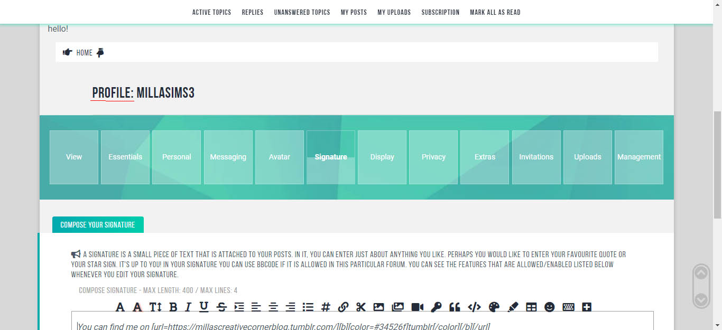Center align the text
The height and width of the screenshot is (330, 722).
(273, 307)
